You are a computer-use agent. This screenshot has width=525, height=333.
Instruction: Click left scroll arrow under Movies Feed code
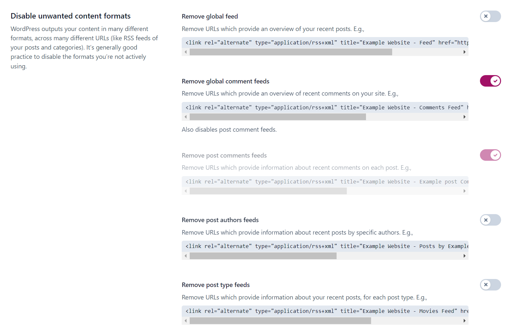[186, 321]
